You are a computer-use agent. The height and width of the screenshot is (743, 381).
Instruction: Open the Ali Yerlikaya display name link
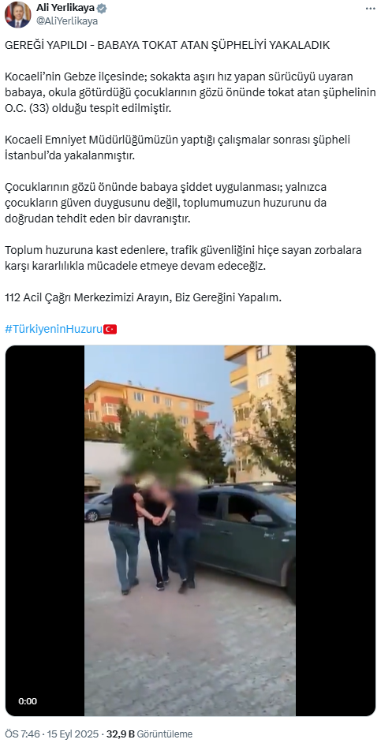click(x=66, y=8)
